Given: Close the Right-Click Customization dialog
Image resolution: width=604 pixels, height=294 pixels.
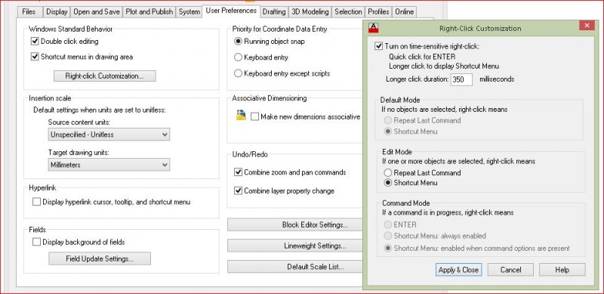Looking at the screenshot, I should pos(587,26).
